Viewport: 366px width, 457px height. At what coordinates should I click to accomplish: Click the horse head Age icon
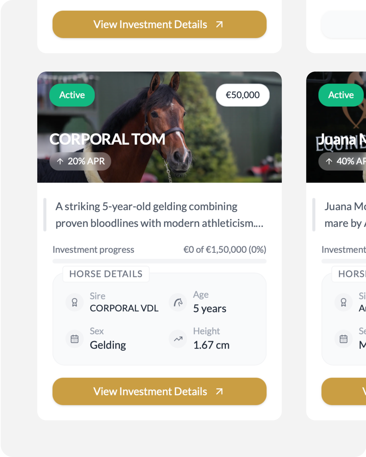point(178,302)
